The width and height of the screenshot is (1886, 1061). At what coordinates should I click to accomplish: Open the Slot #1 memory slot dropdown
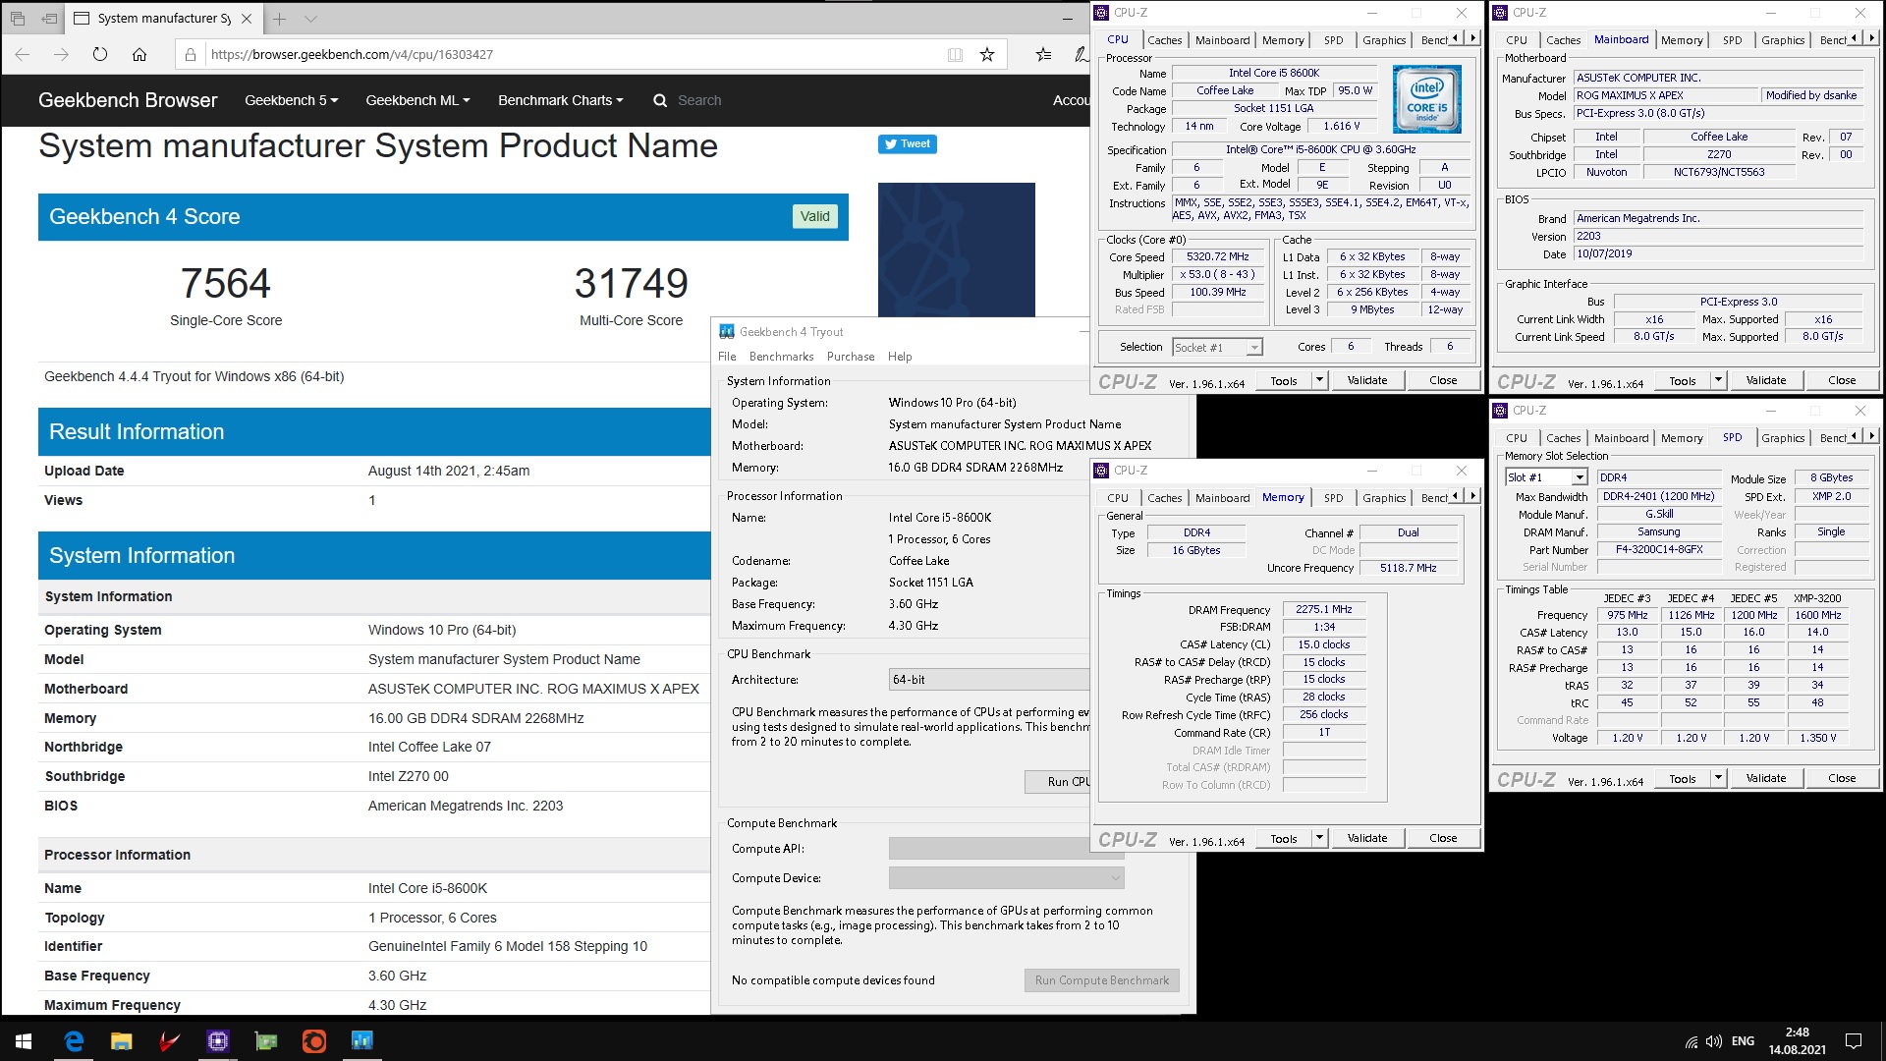pos(1546,477)
